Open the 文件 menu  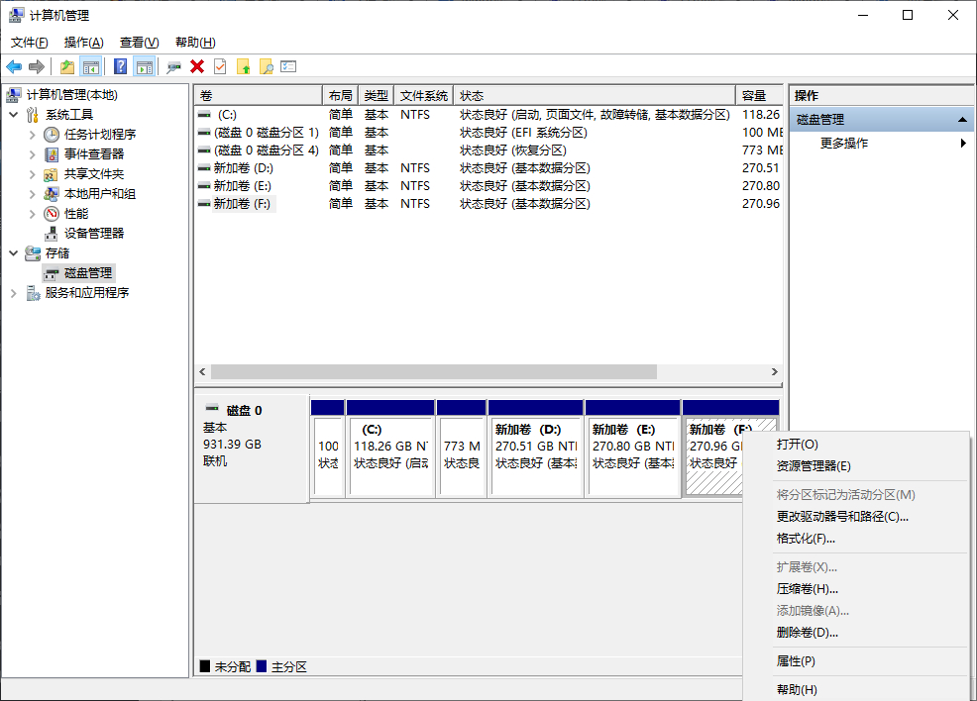pos(29,43)
